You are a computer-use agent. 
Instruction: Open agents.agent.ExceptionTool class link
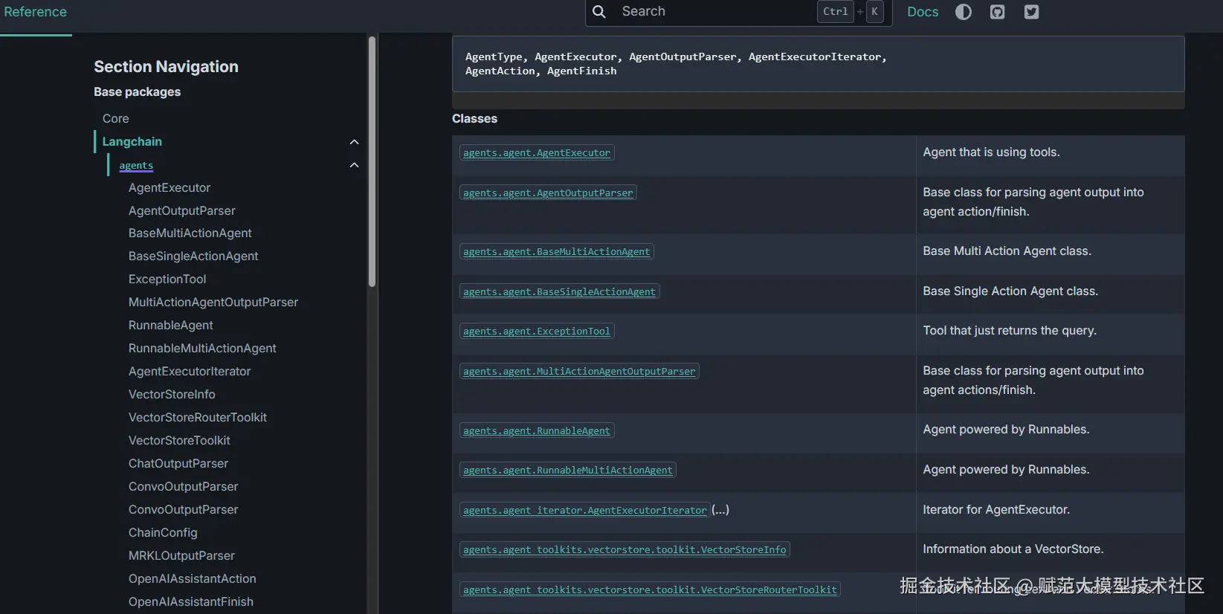click(537, 332)
